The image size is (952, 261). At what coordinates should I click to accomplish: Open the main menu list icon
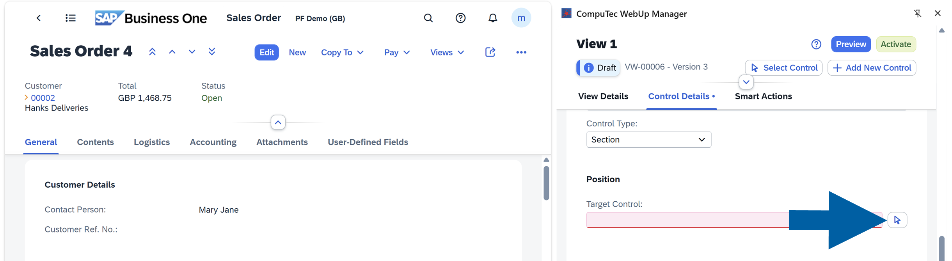71,18
